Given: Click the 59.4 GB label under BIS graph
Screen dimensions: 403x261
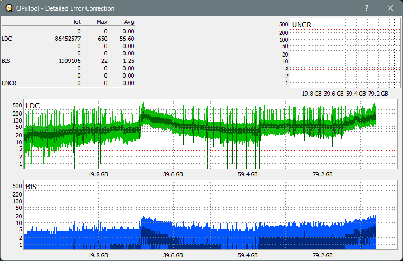Looking at the screenshot, I should pyautogui.click(x=247, y=255).
